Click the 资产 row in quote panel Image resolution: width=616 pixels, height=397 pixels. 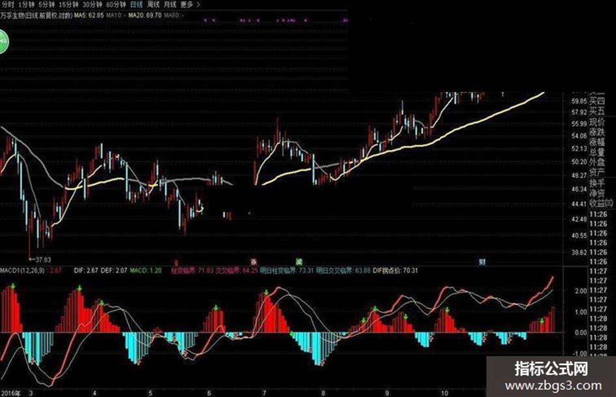pyautogui.click(x=596, y=172)
